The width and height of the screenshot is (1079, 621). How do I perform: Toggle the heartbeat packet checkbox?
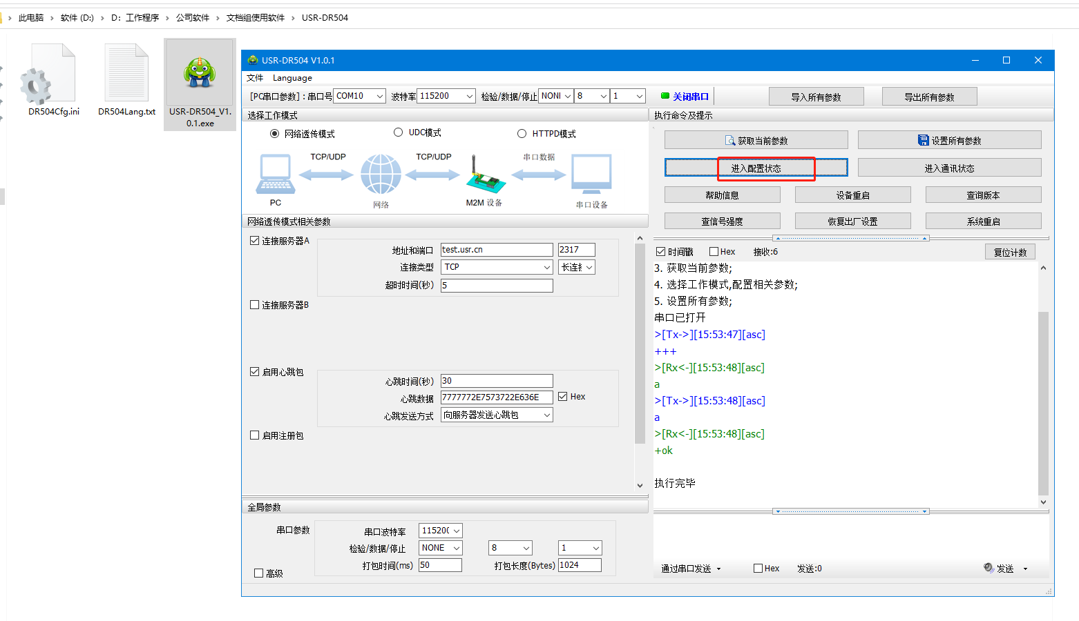coord(255,372)
